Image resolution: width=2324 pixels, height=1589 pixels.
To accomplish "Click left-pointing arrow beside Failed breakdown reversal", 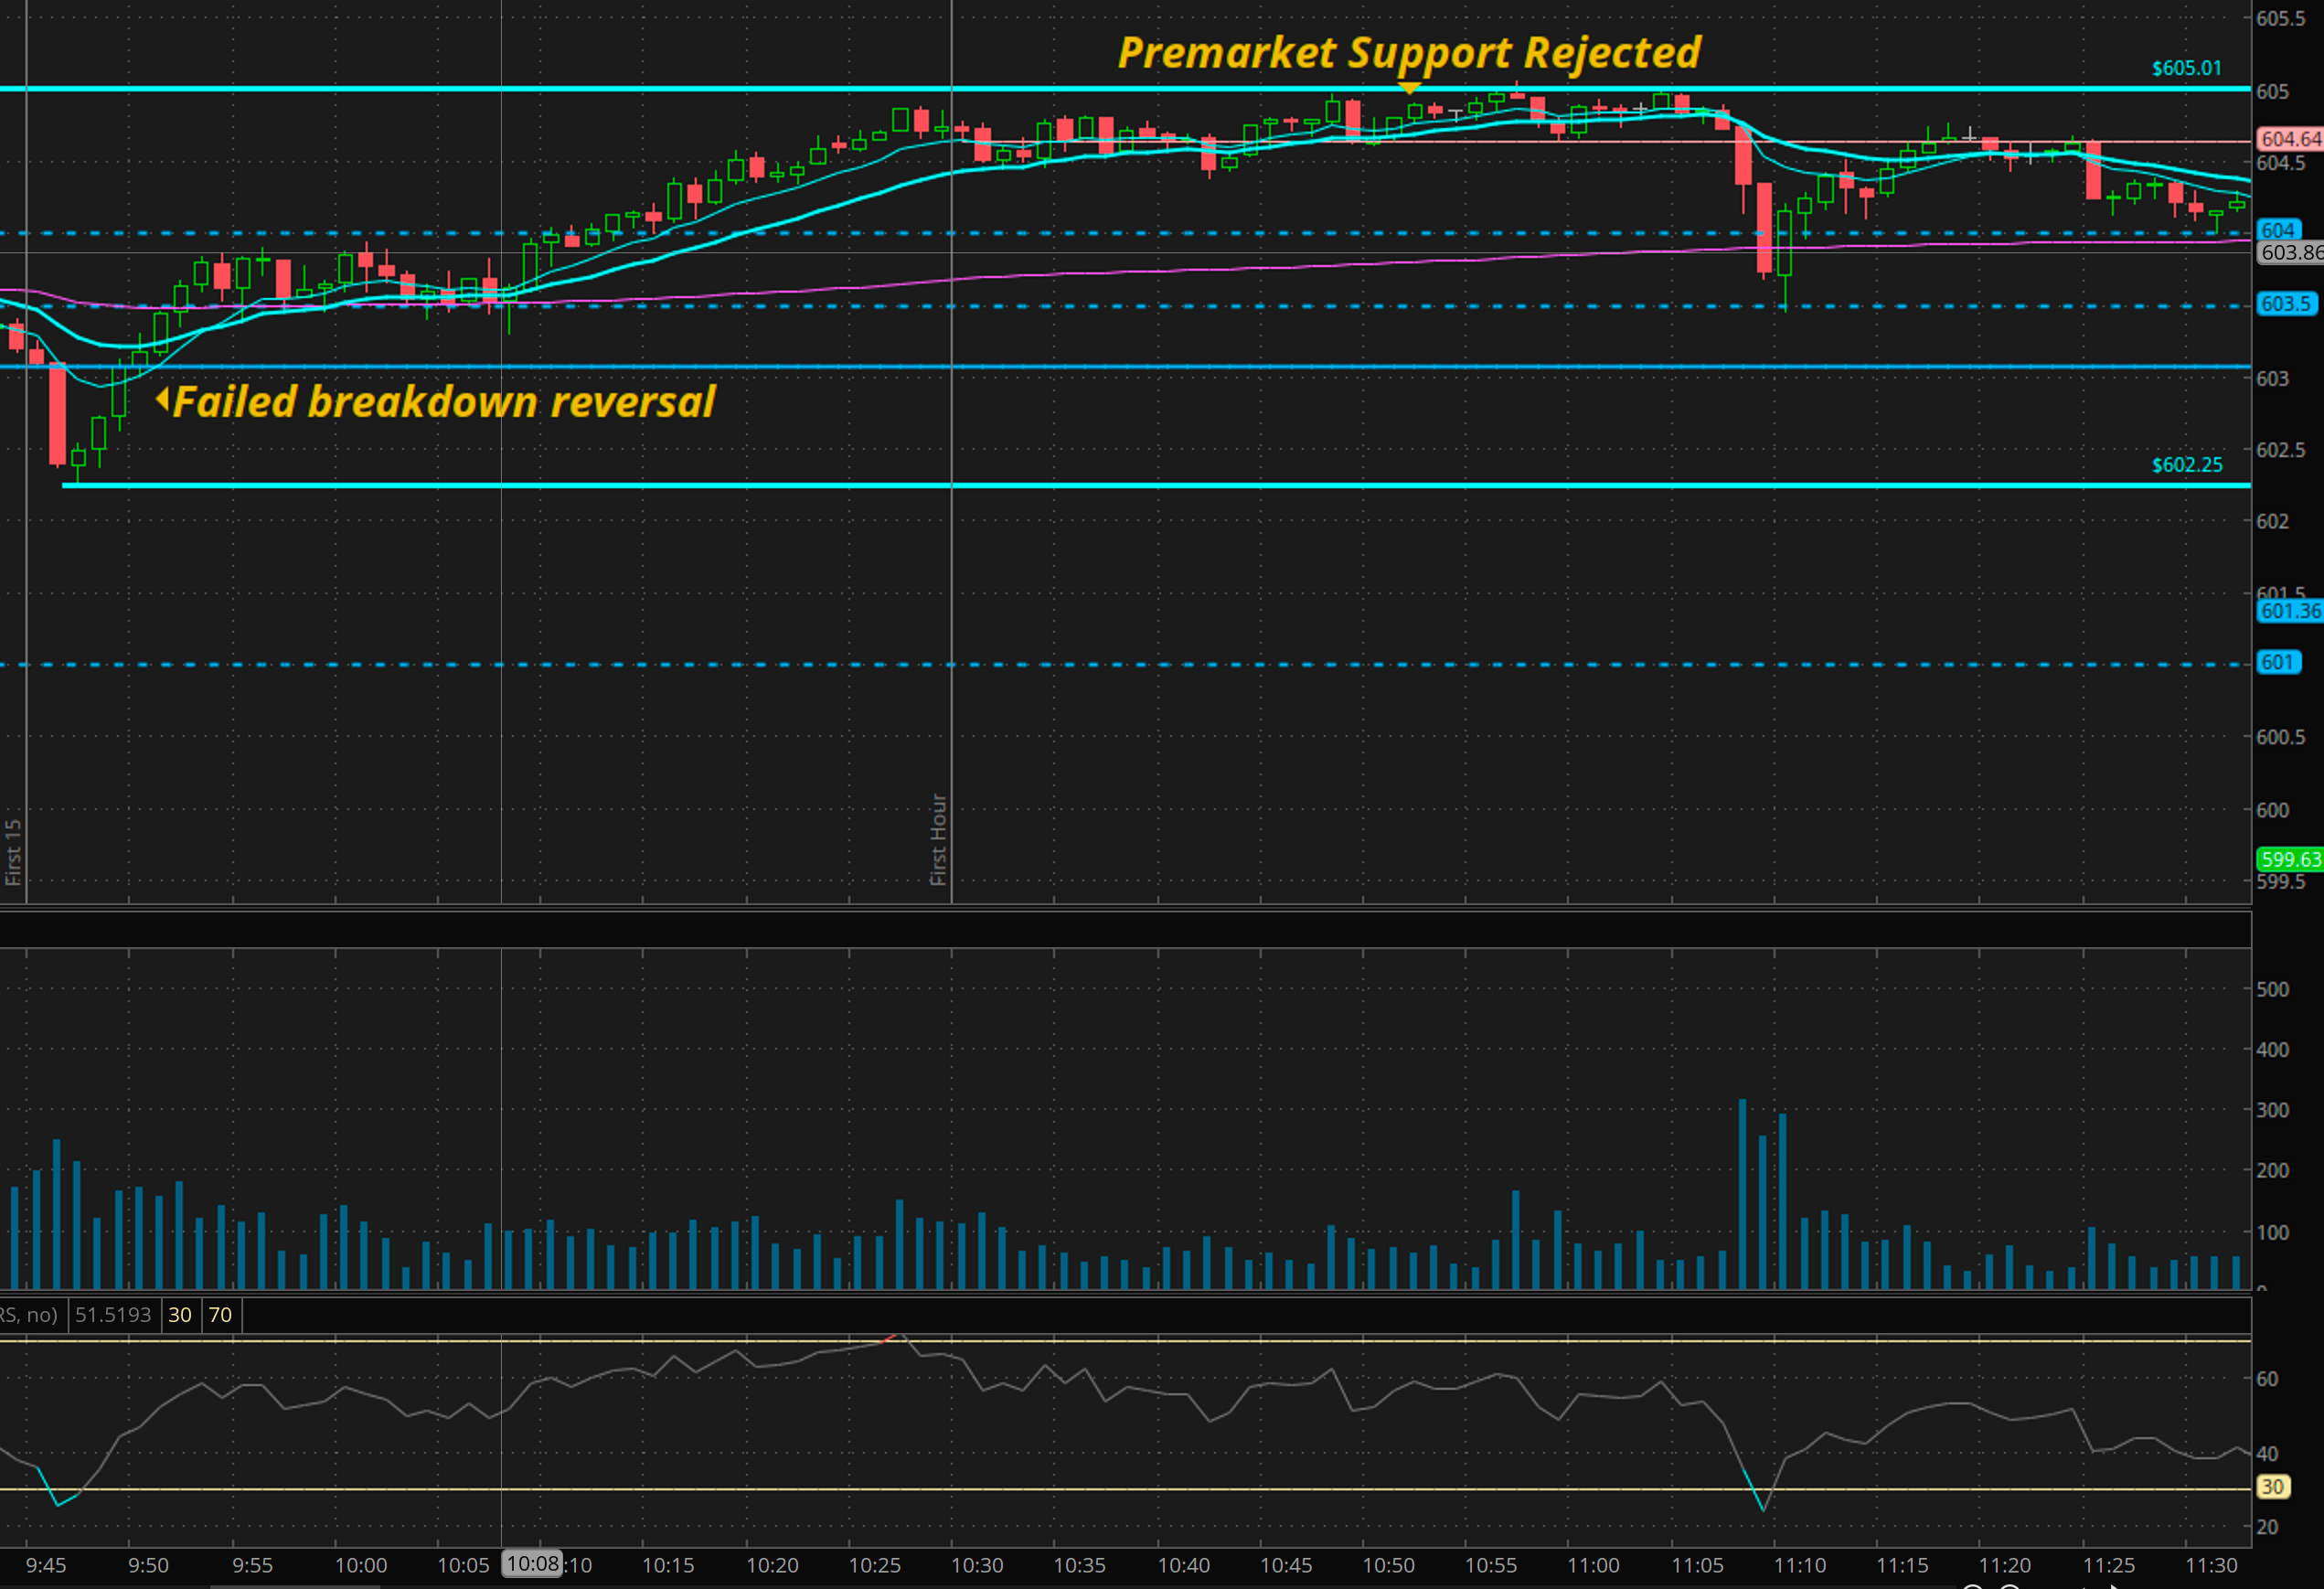I will pyautogui.click(x=162, y=400).
